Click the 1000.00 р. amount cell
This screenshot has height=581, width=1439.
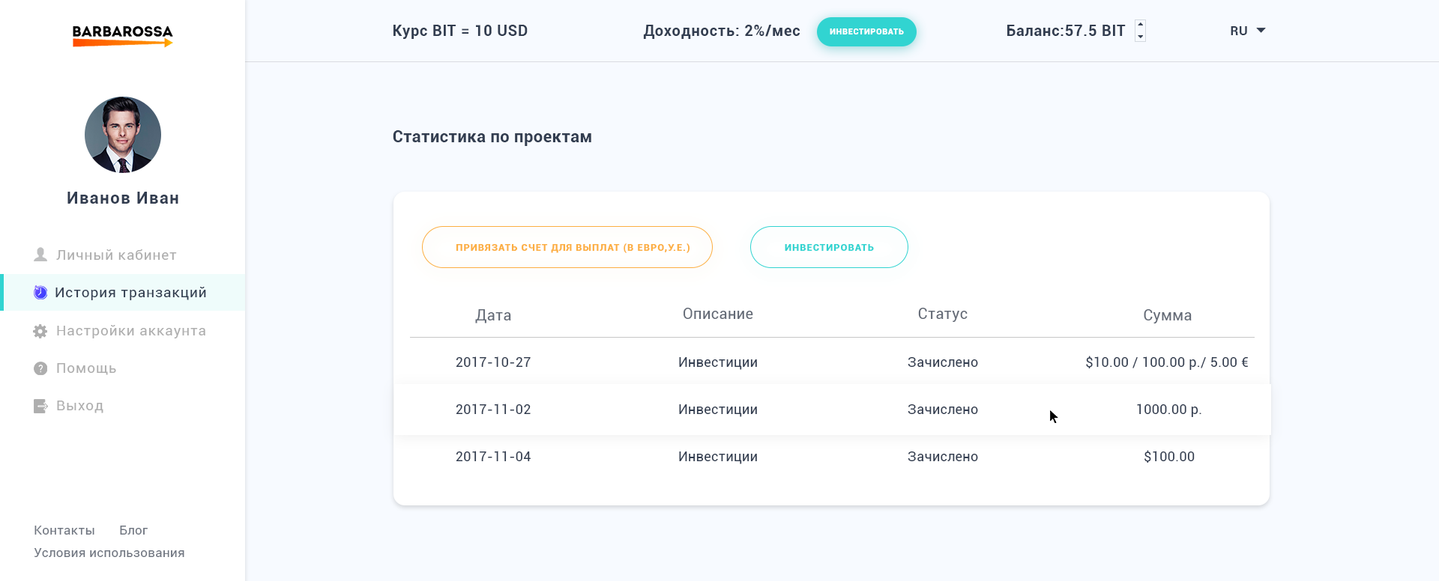(1169, 410)
